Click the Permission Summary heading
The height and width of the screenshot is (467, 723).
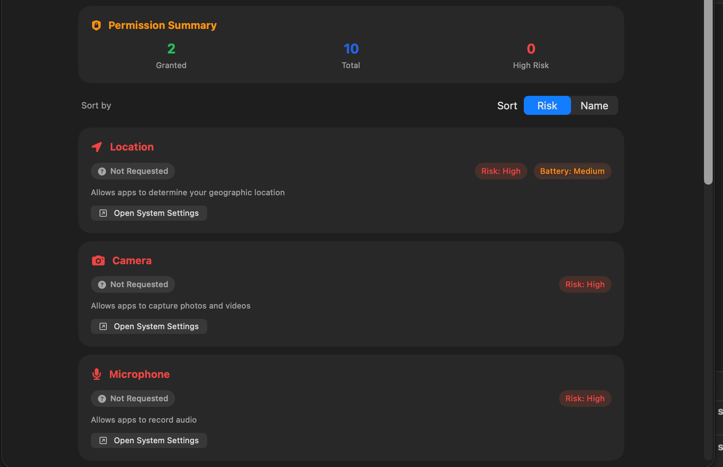[162, 25]
